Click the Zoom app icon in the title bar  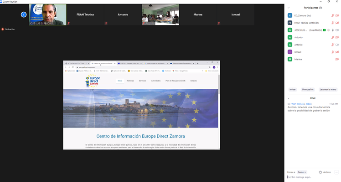[x=1, y=1]
